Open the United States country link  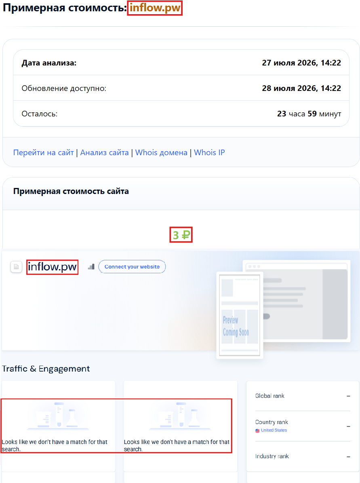point(274,430)
